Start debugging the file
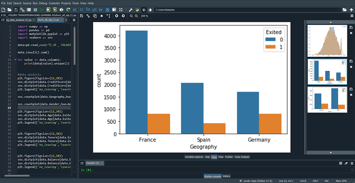Viewport: 355px width, 183px height. point(75,10)
